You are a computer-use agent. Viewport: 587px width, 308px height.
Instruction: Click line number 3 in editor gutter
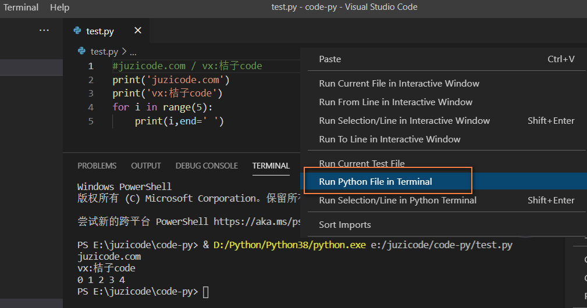(x=91, y=94)
